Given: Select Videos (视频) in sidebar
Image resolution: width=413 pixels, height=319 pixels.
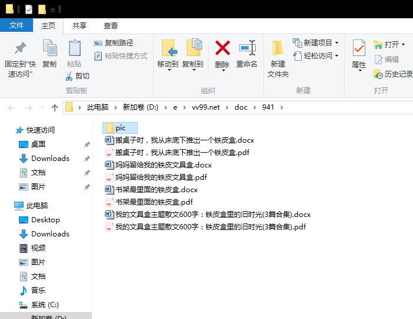Looking at the screenshot, I should (32, 248).
